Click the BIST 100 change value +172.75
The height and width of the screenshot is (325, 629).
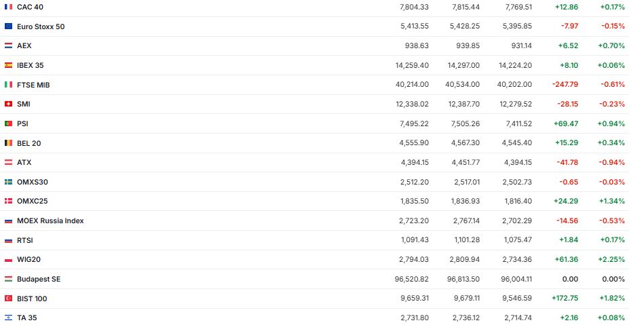coord(563,299)
